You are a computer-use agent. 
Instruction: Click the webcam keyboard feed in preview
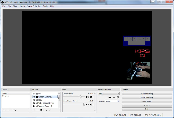[x=139, y=71]
